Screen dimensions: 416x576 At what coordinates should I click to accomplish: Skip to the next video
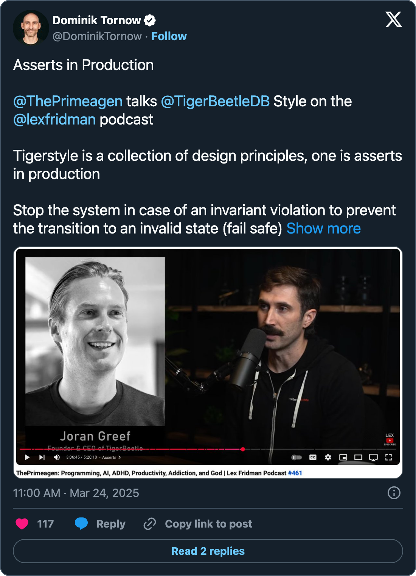[x=42, y=457]
